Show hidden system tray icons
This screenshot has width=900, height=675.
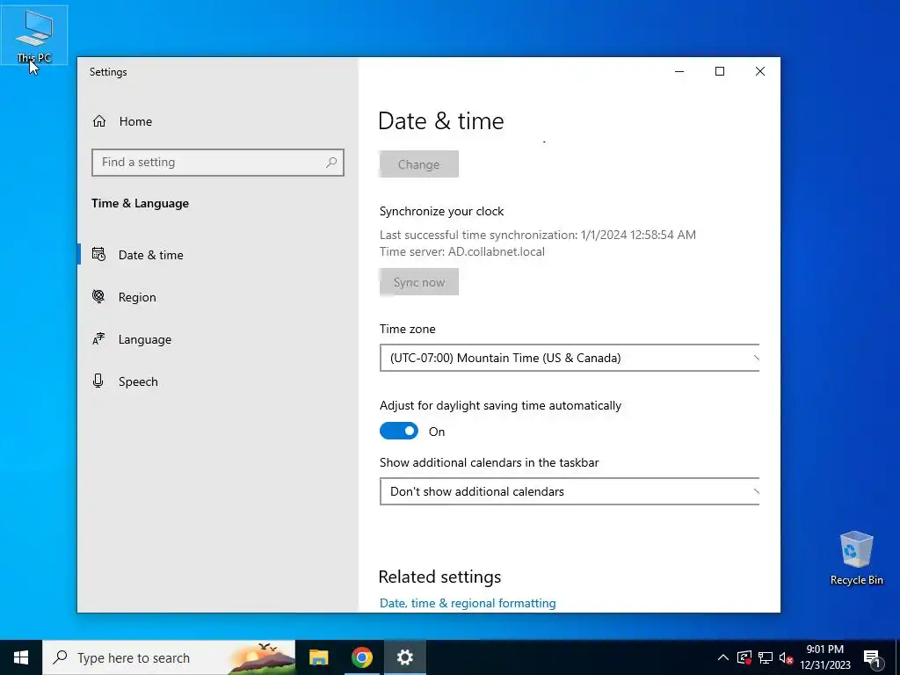pos(723,657)
